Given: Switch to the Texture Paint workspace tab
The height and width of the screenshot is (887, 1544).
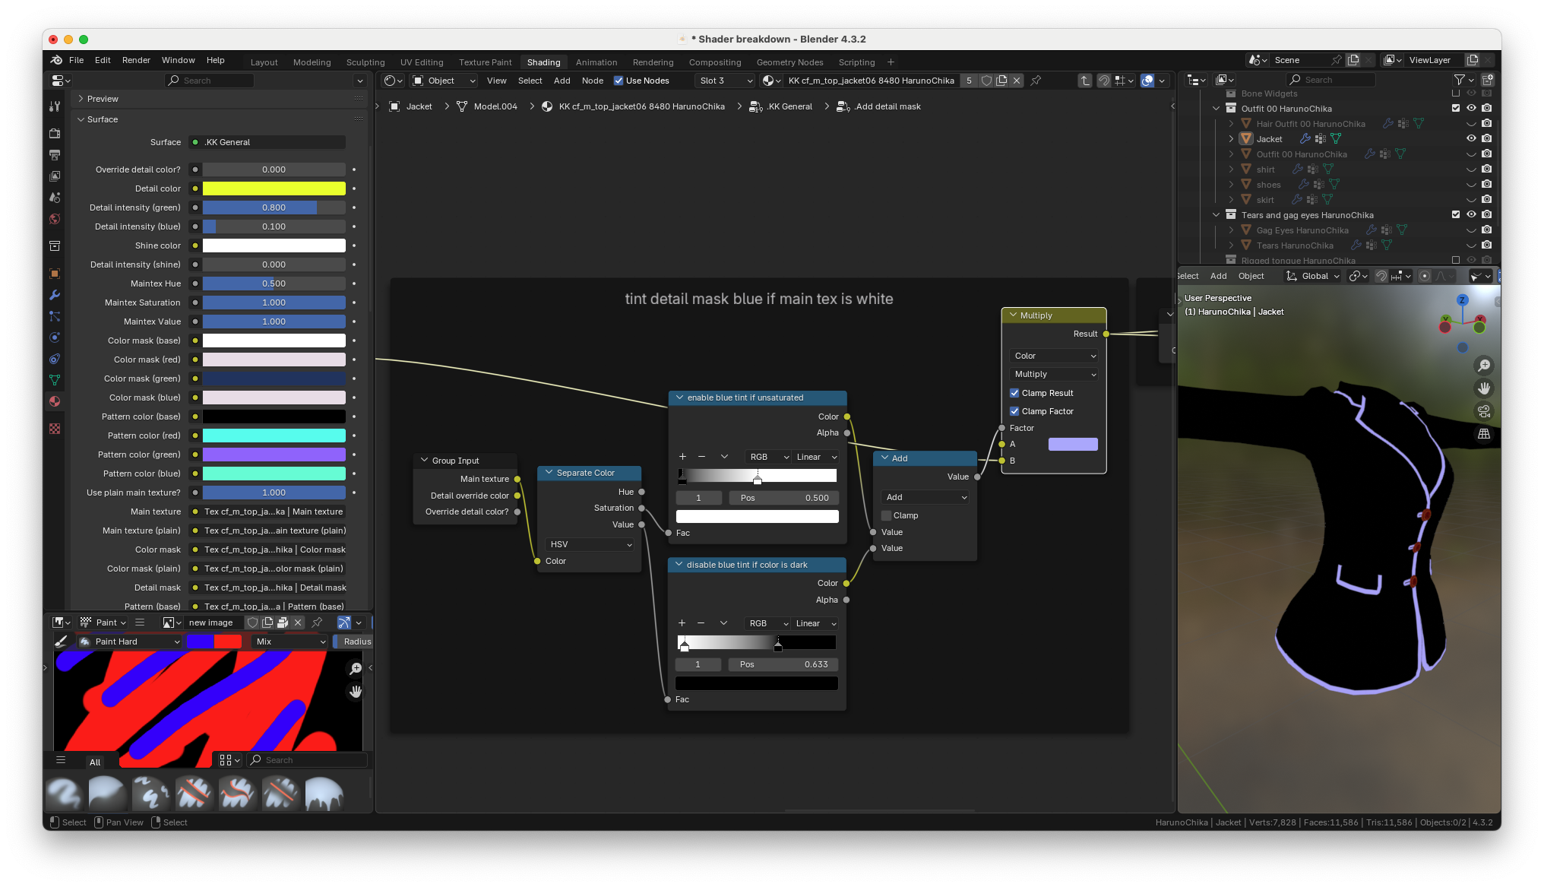Looking at the screenshot, I should (x=485, y=62).
